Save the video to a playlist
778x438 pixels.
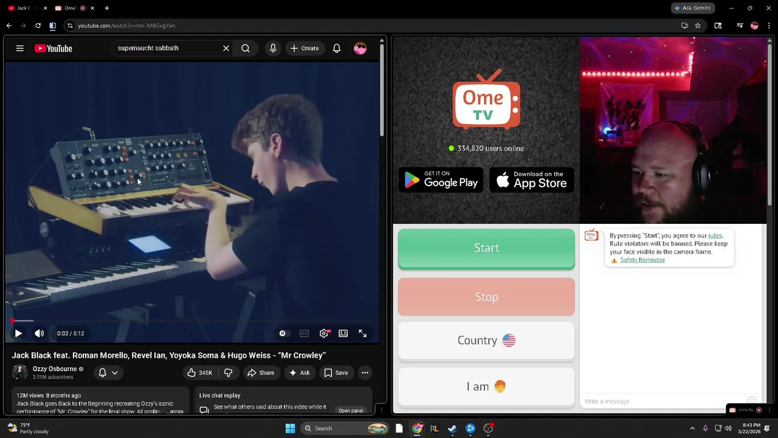[336, 373]
